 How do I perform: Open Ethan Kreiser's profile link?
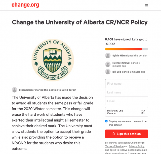tap(27, 90)
